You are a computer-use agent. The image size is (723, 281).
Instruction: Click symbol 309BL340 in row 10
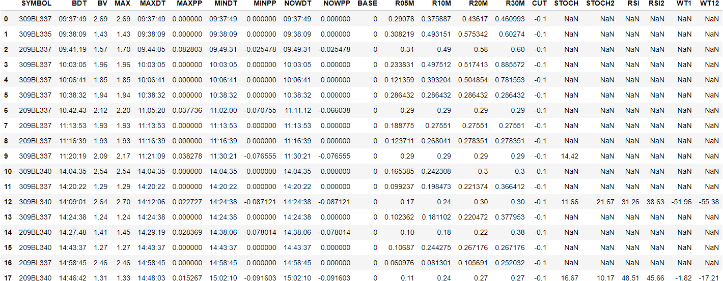(x=35, y=171)
